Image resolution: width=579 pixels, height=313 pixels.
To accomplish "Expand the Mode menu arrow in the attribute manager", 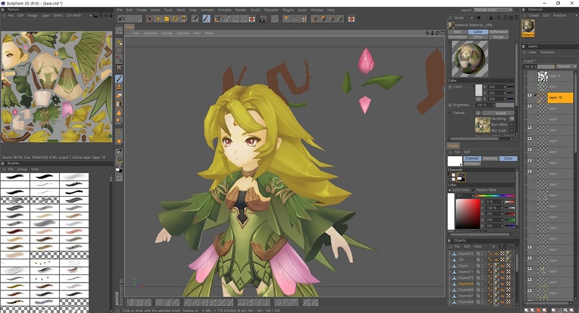I will click(472, 18).
